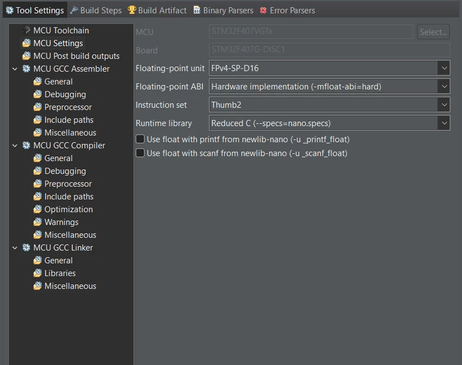462x365 pixels.
Task: Click the Assembler Debugging icon
Action: [x=37, y=94]
